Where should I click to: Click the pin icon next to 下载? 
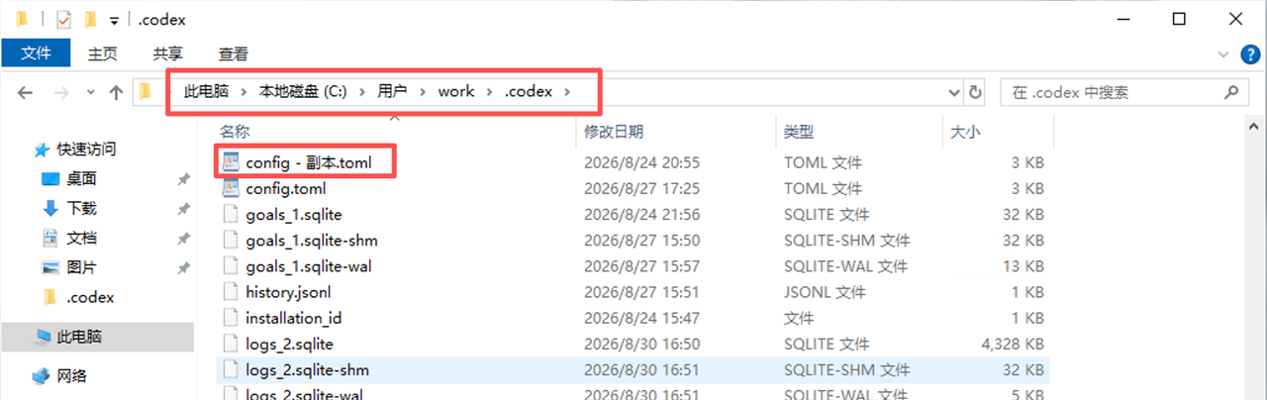click(x=183, y=210)
